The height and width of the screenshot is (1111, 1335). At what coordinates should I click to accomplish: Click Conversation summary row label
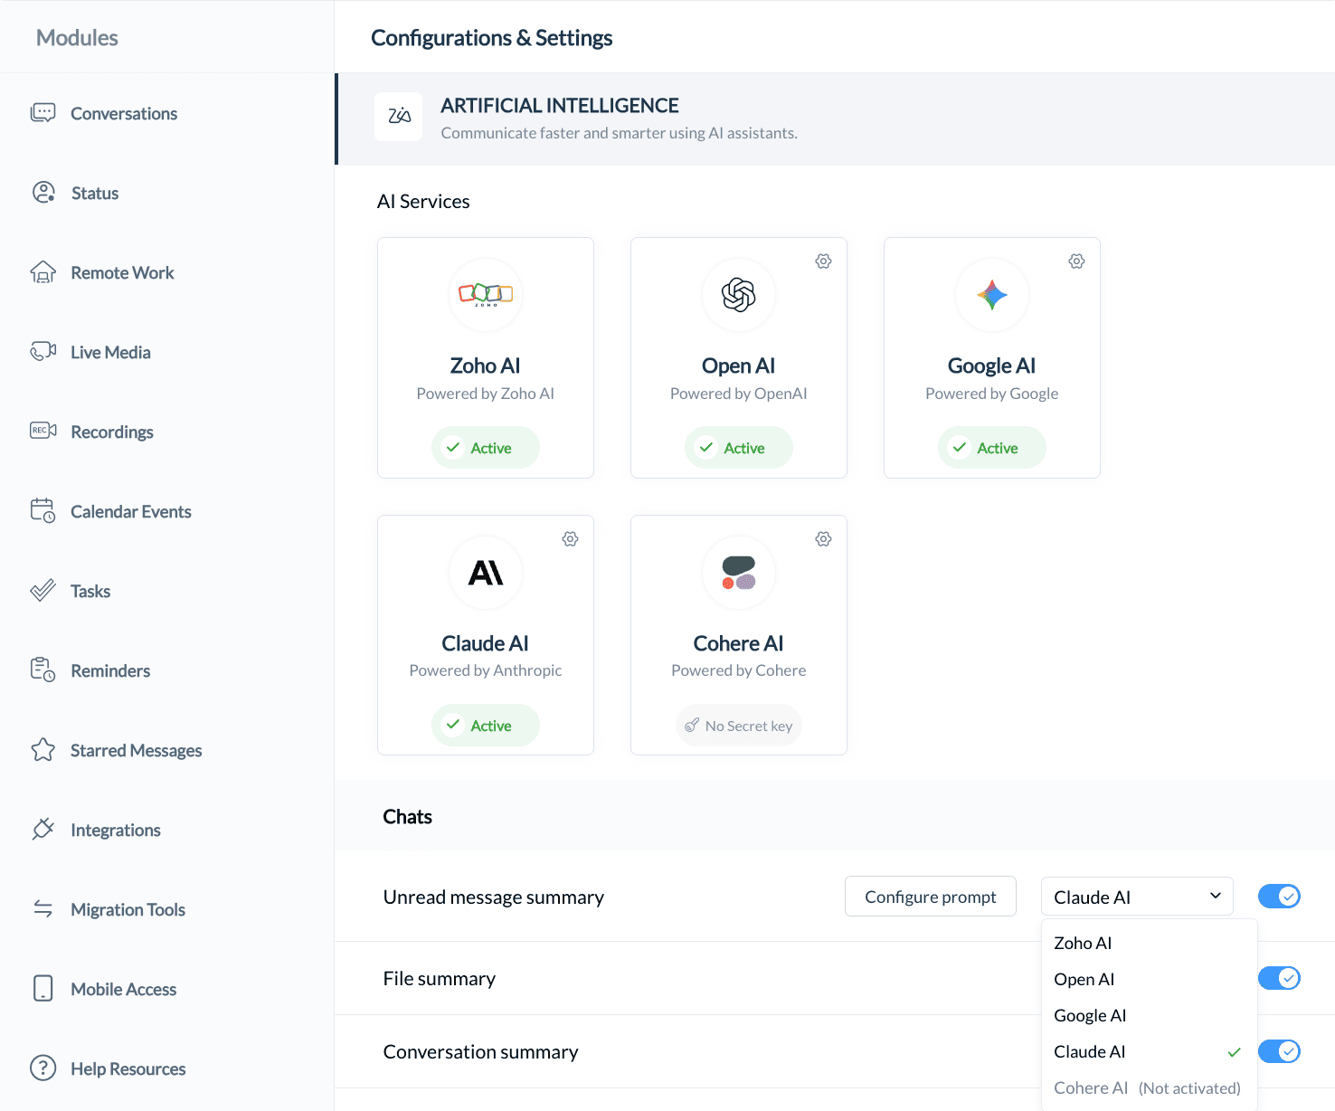click(x=480, y=1051)
